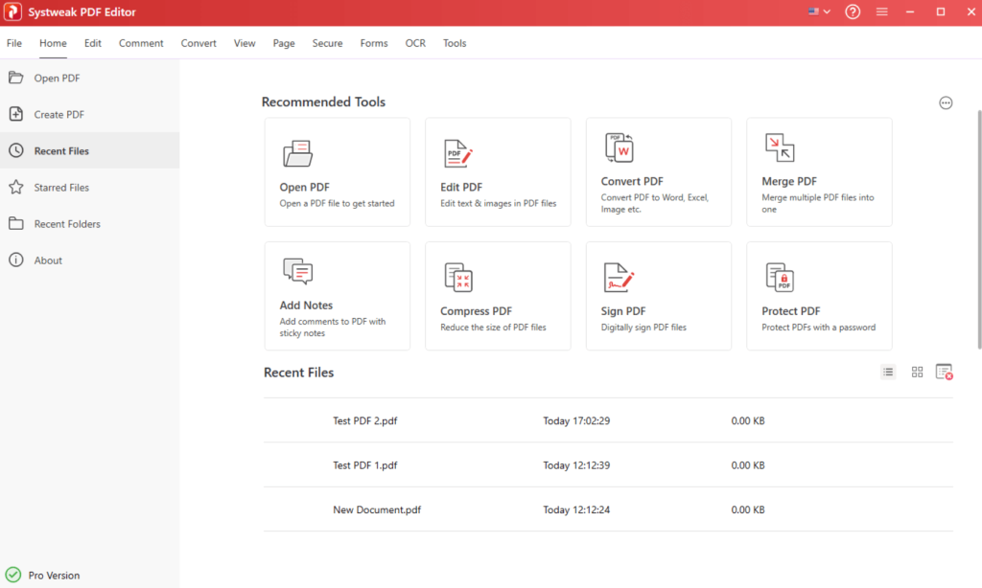Select the Merge PDF tool

pyautogui.click(x=818, y=172)
